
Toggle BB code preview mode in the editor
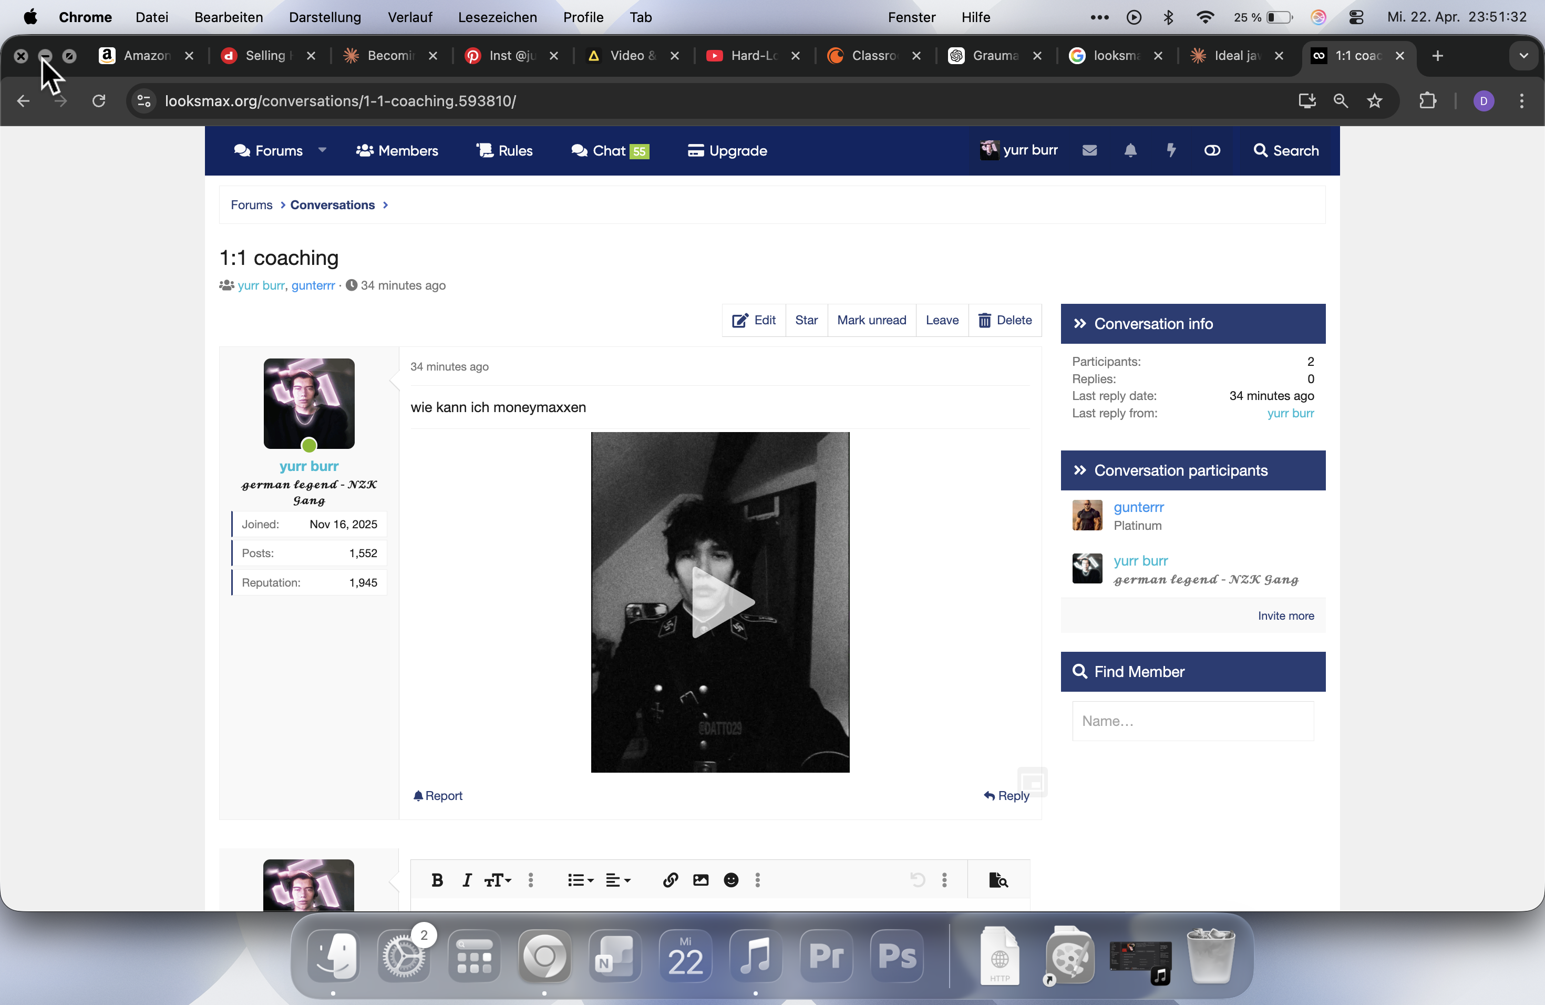tap(998, 880)
